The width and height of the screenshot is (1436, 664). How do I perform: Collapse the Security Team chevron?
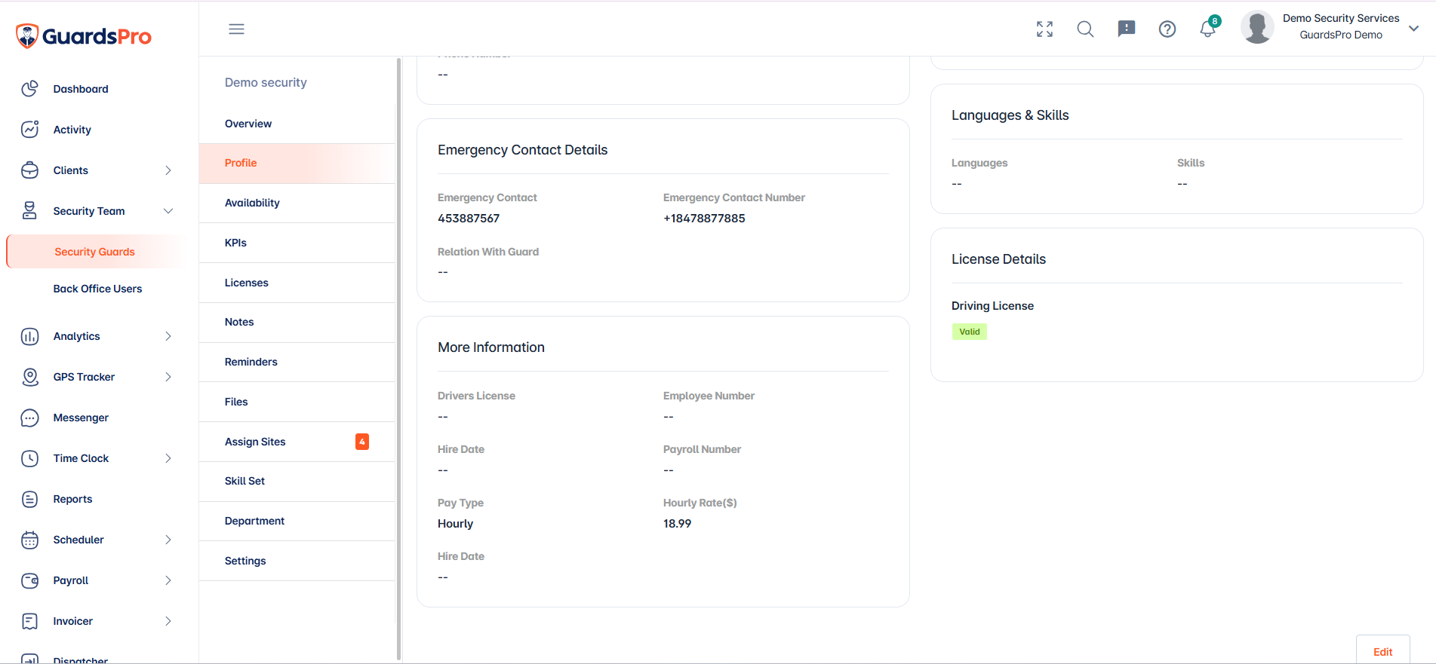coord(168,211)
